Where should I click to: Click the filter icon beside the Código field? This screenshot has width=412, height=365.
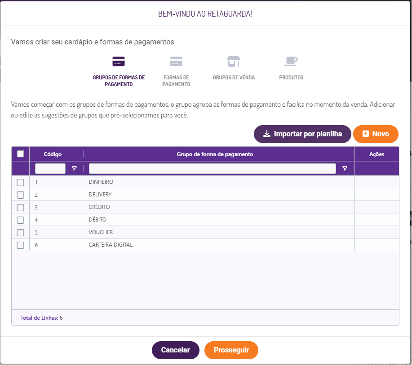point(75,169)
